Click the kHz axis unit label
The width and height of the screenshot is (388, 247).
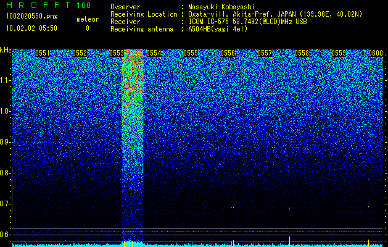point(6,50)
